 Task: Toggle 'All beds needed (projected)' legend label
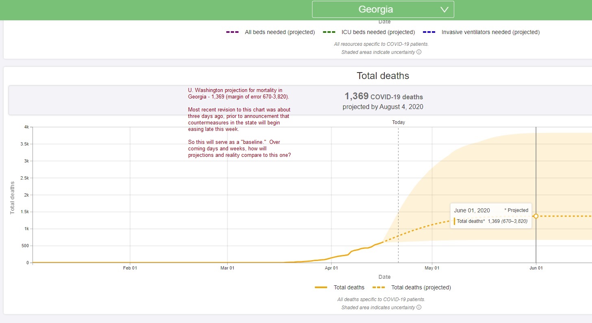point(280,32)
